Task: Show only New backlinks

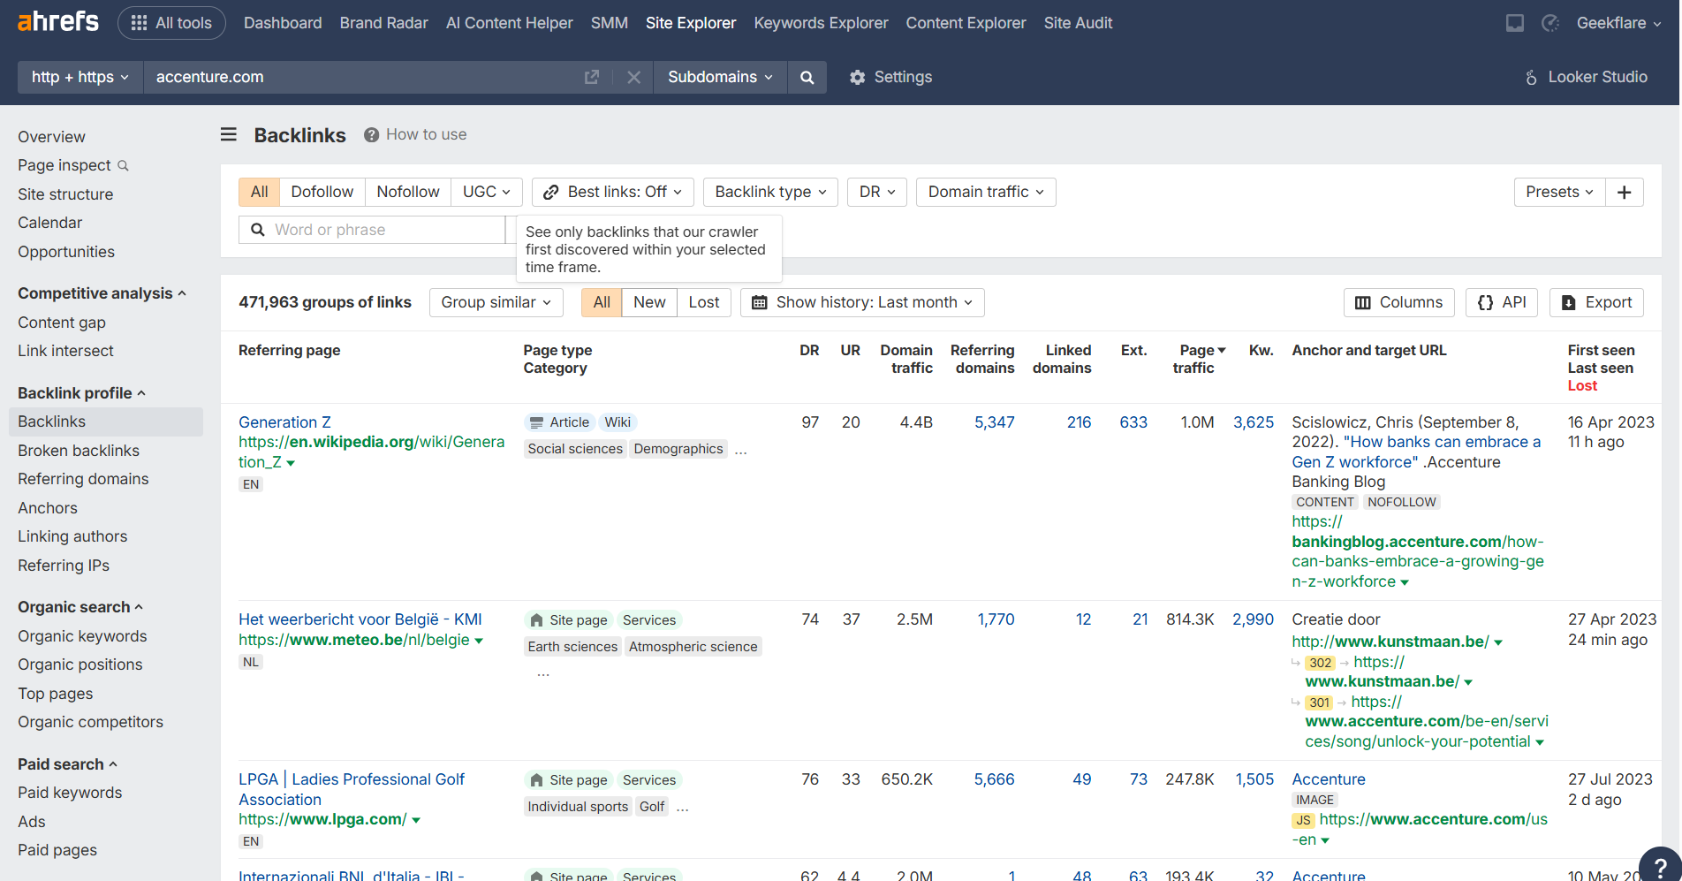Action: pyautogui.click(x=649, y=302)
